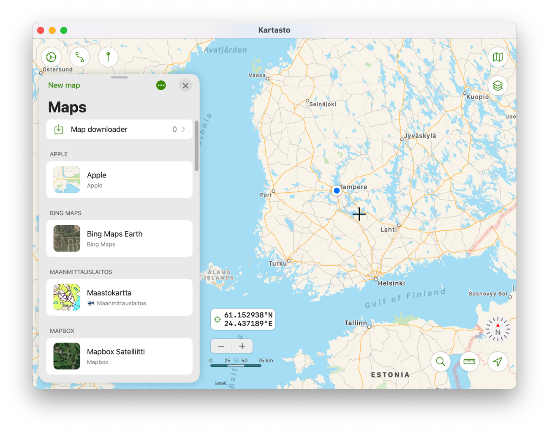Select the ruler measure tool
Image resolution: width=549 pixels, height=432 pixels.
point(469,362)
